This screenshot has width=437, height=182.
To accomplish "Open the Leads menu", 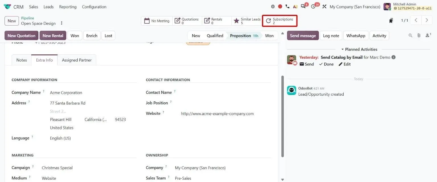I will point(49,7).
